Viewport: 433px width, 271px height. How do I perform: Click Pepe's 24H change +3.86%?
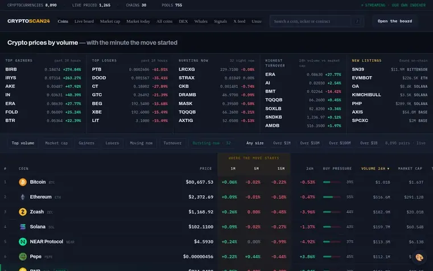click(x=307, y=257)
